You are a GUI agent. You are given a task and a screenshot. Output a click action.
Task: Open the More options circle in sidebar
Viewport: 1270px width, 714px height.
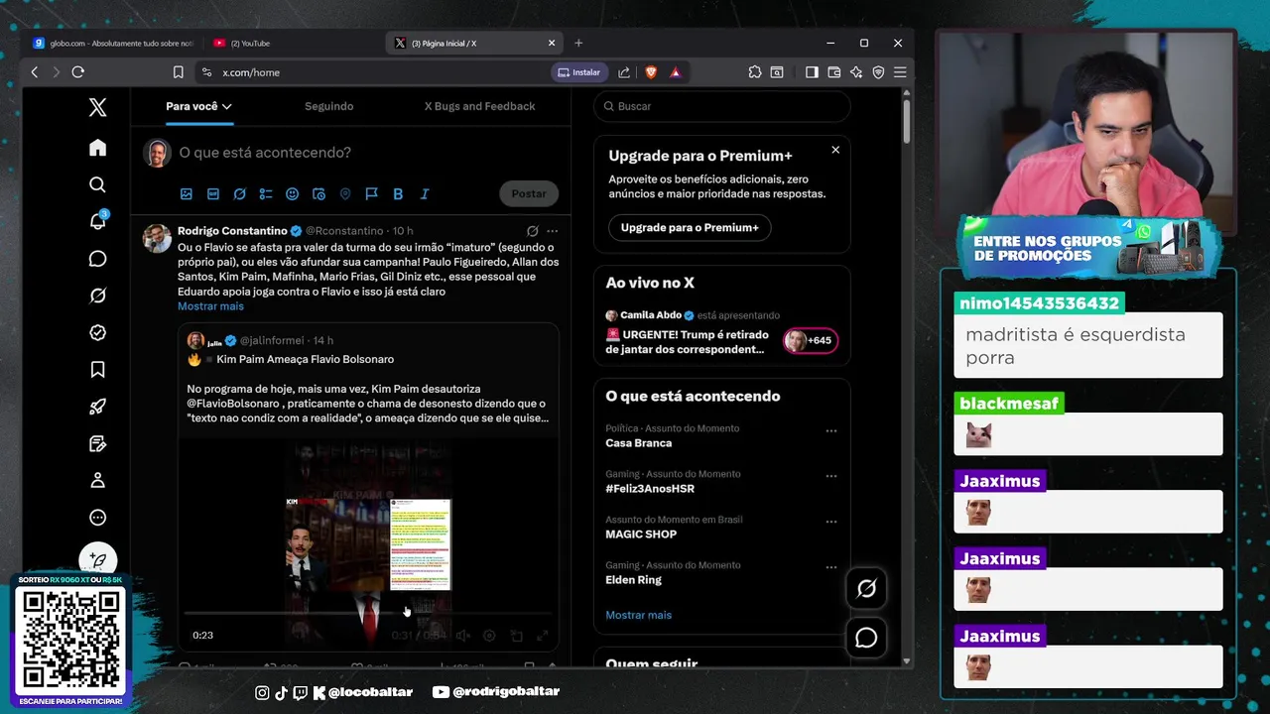click(x=97, y=518)
